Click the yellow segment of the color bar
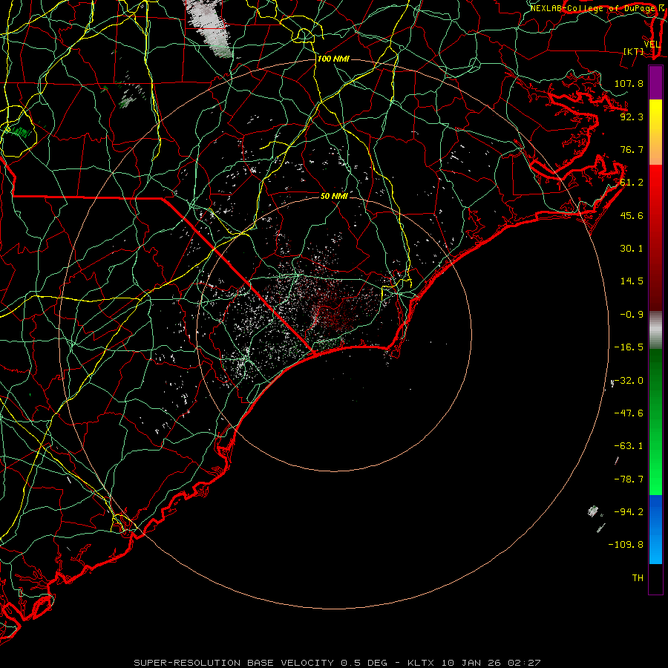This screenshot has width=668, height=668. point(655,114)
